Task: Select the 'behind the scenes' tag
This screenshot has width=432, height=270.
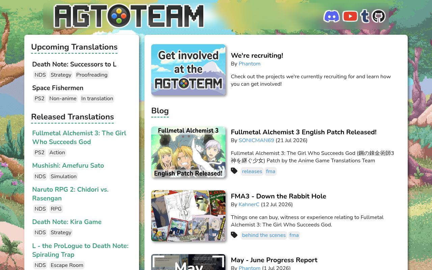Action: coord(264,235)
